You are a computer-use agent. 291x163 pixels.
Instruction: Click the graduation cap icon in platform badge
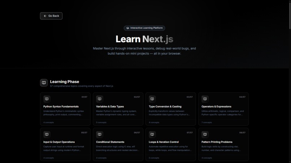click(128, 28)
